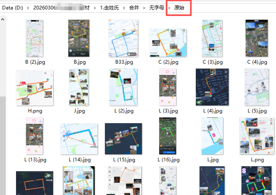Click the 原始 breadcrumb folder
276x195 pixels.
(x=179, y=8)
